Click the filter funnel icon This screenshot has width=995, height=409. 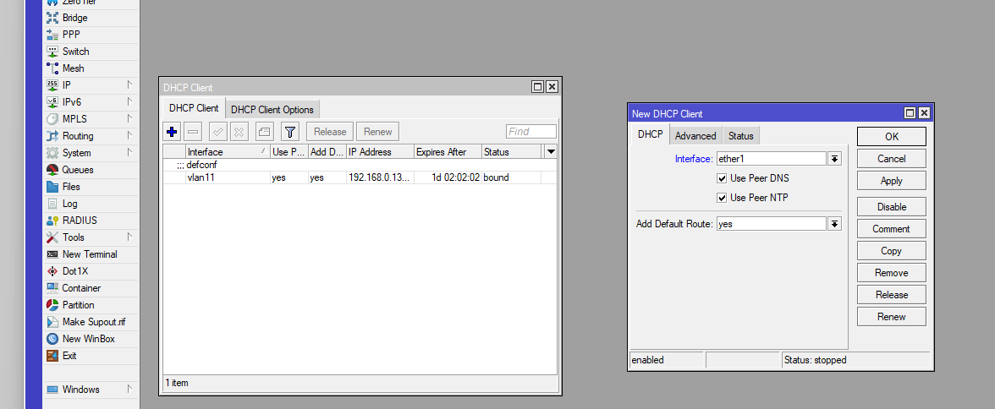[x=290, y=132]
